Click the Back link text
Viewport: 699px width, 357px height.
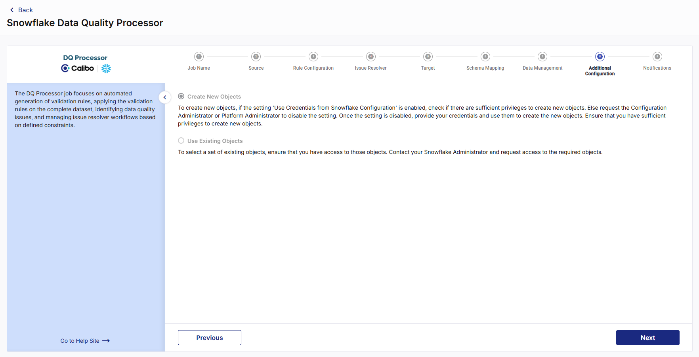(x=25, y=10)
